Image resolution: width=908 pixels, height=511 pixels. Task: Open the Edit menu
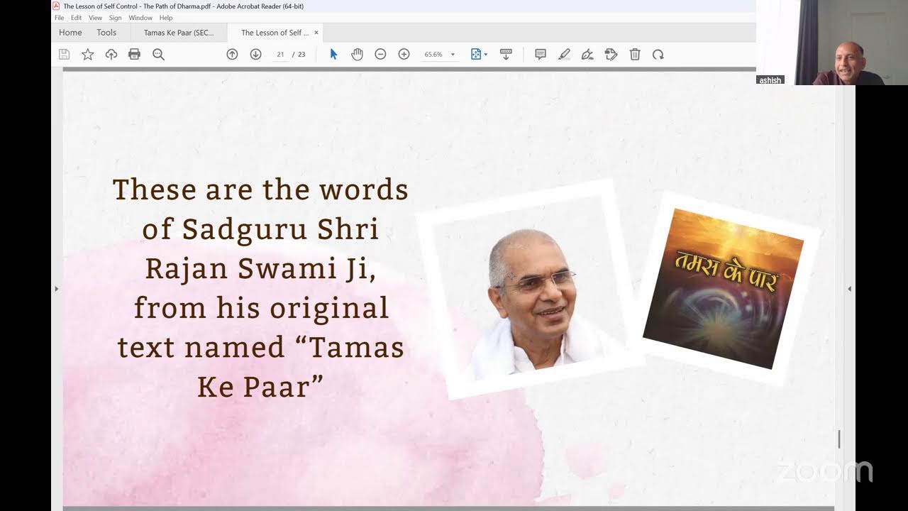click(x=76, y=18)
